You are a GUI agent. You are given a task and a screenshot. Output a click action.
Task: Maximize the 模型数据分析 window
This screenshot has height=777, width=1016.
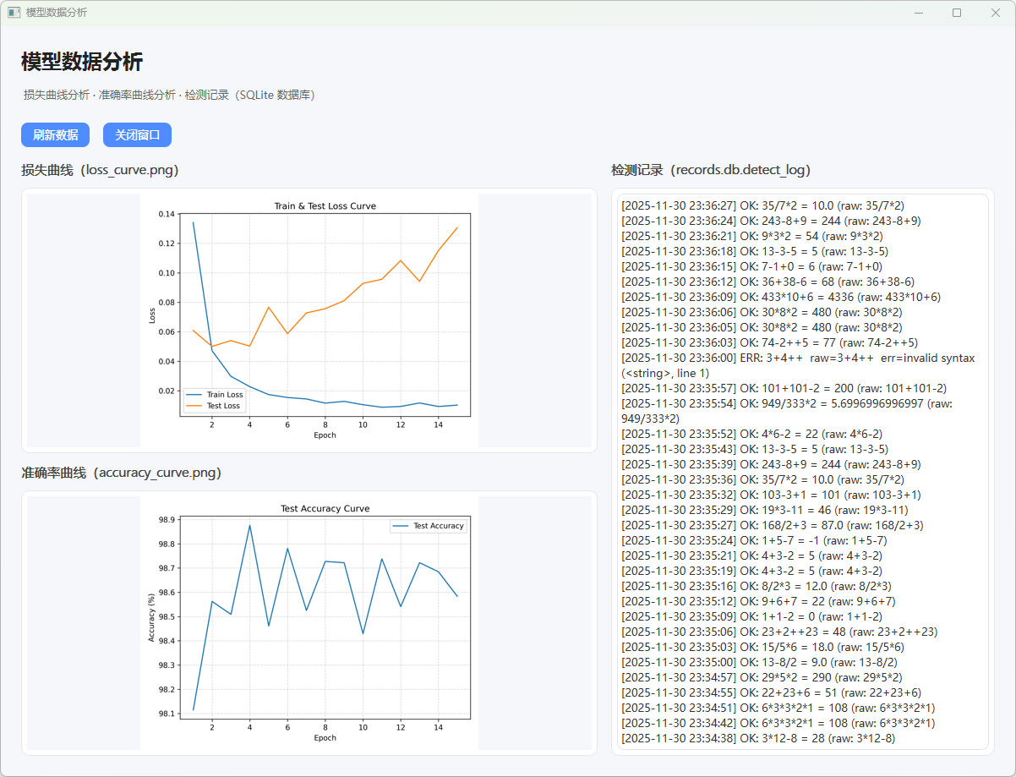point(957,13)
